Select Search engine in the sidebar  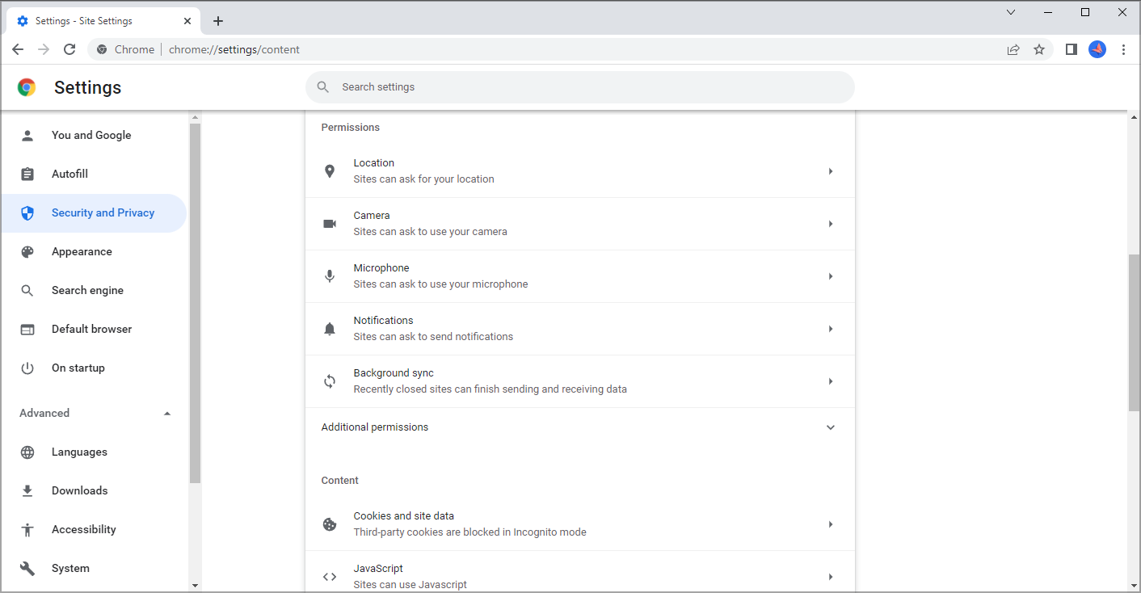coord(87,290)
